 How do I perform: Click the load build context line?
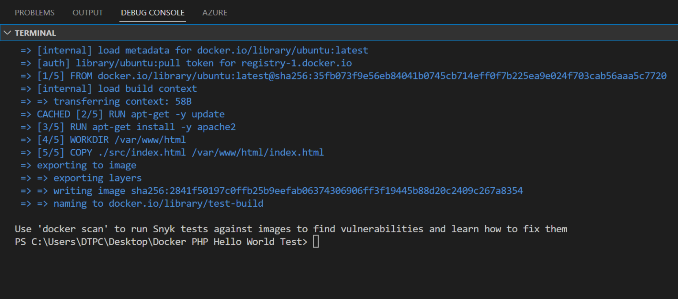109,89
